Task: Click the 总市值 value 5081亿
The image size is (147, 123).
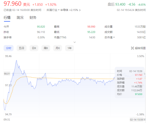Action: click(141, 38)
